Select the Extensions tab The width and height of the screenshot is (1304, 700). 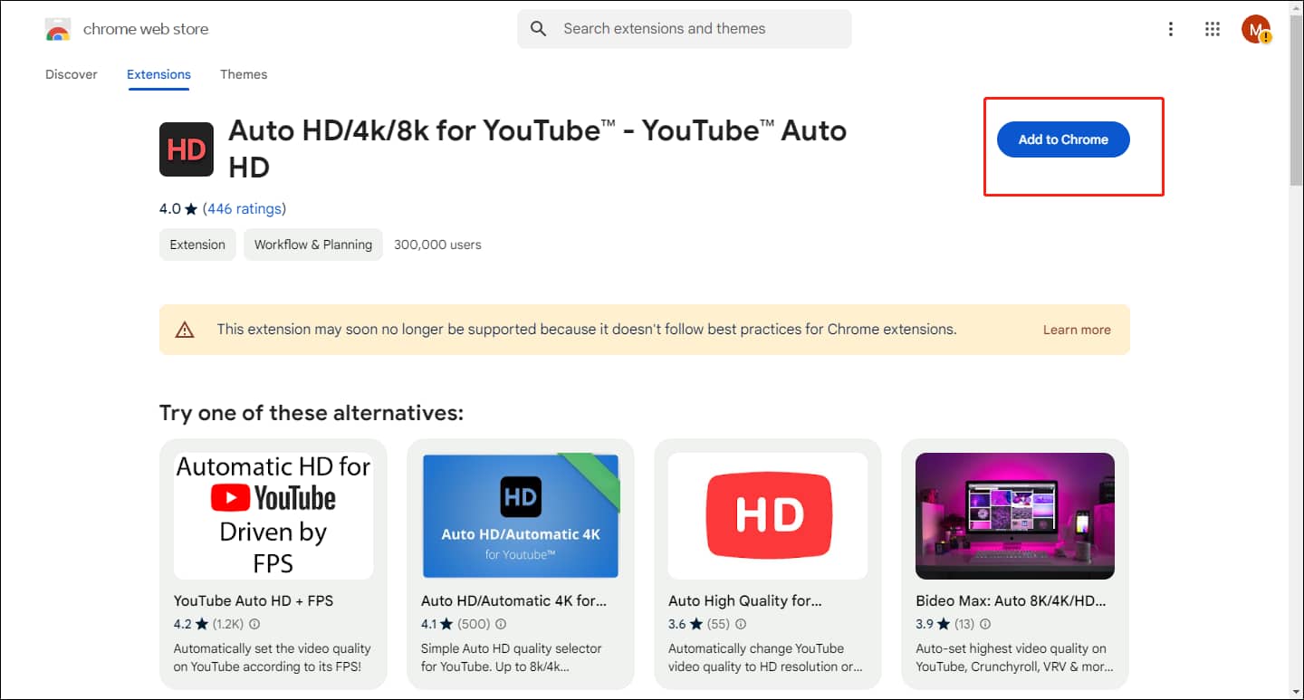coord(158,74)
